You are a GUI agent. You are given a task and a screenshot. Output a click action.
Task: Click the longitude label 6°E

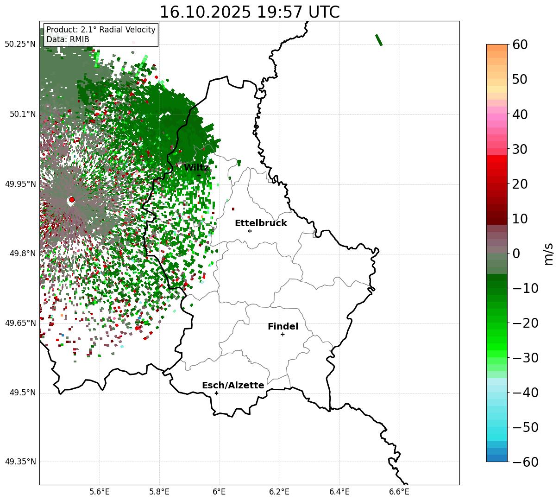[x=219, y=492]
